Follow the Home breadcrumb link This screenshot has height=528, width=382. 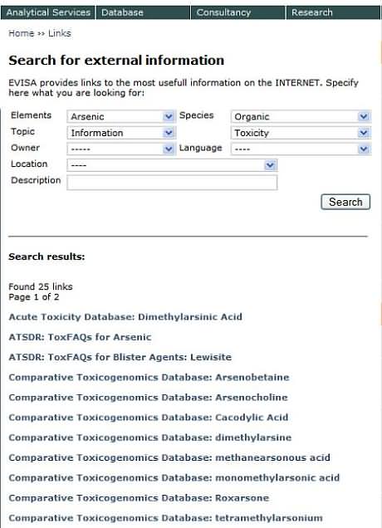point(22,33)
